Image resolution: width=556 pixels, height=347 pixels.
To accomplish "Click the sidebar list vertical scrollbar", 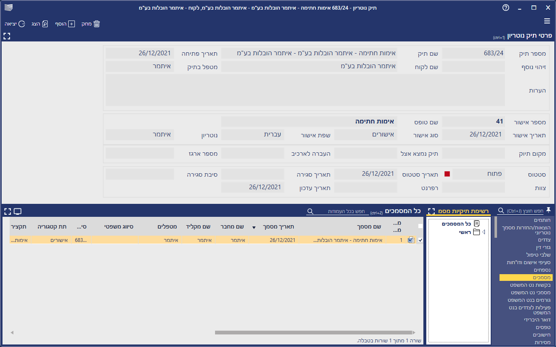I will pyautogui.click(x=496, y=227).
